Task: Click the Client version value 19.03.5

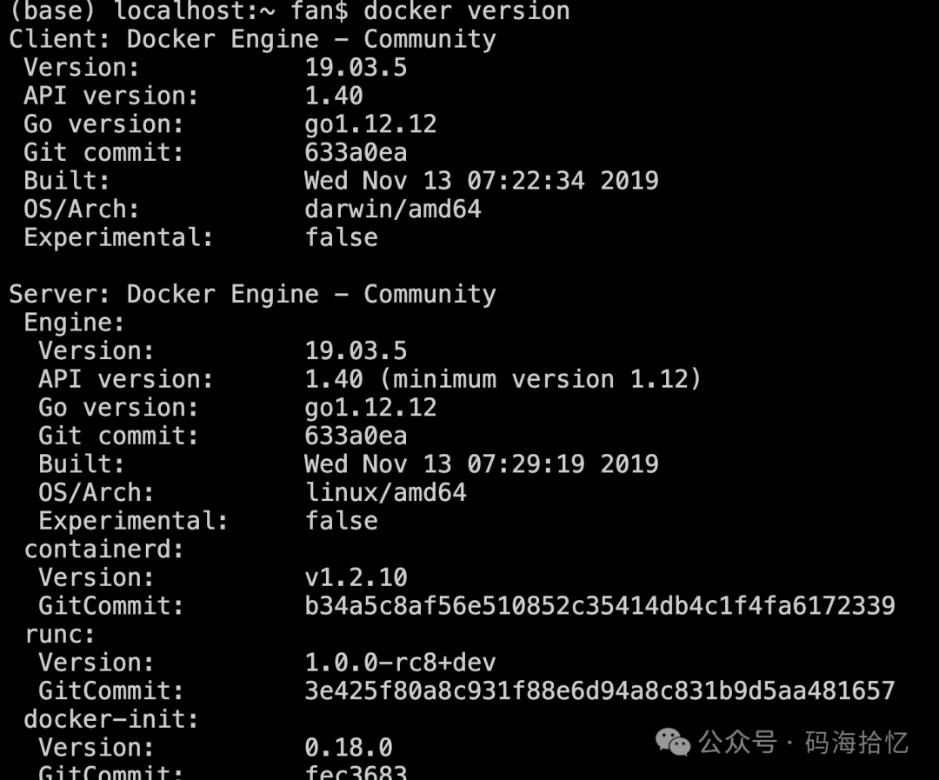Action: pyautogui.click(x=356, y=67)
